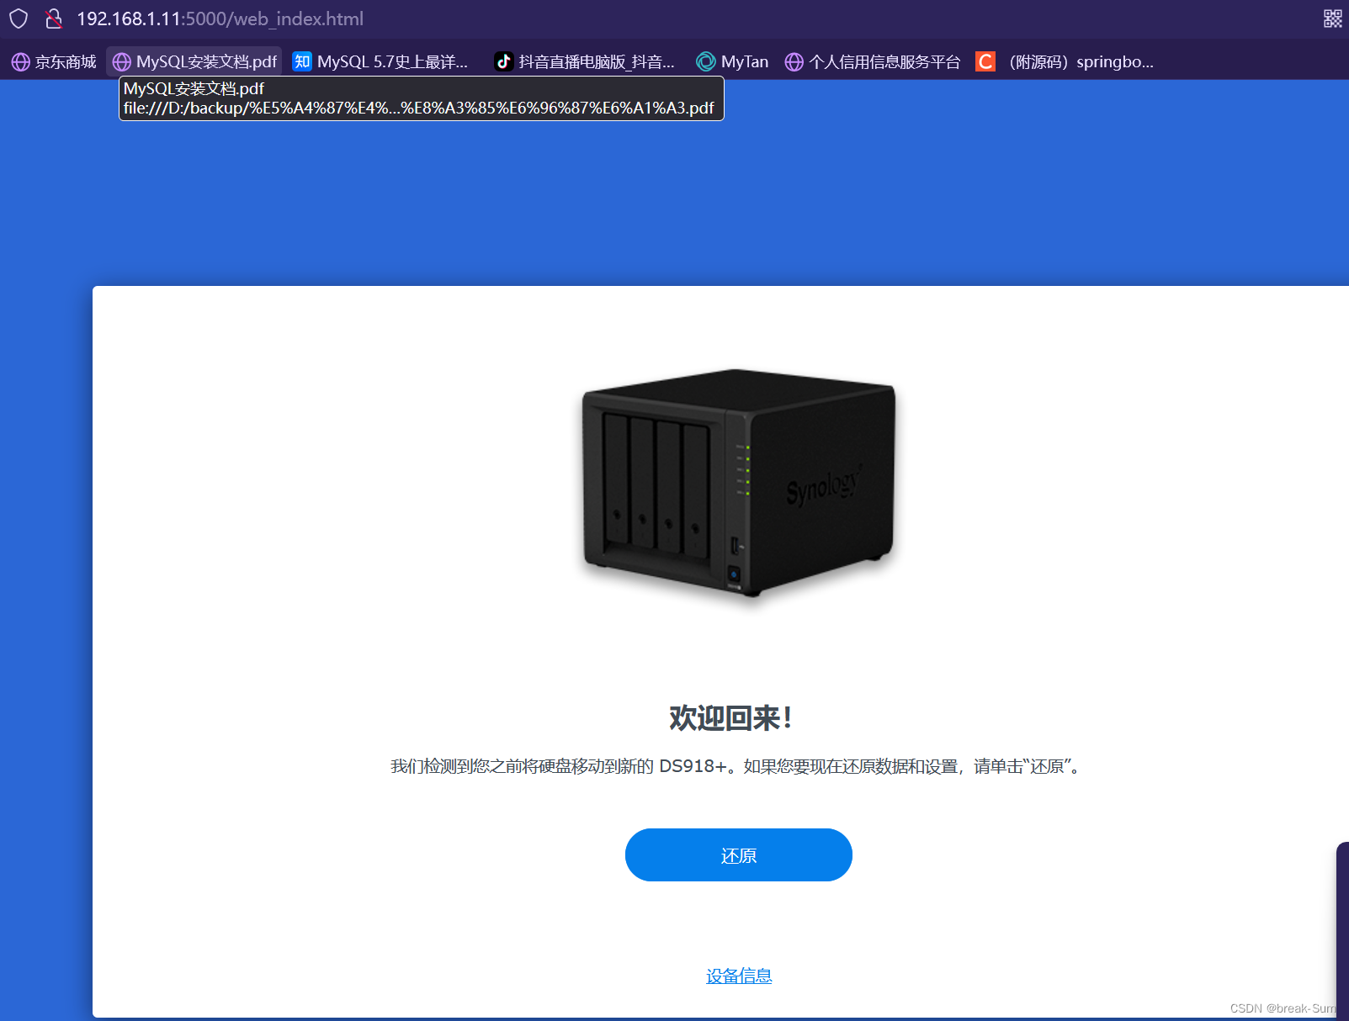This screenshot has height=1021, width=1349.
Task: Open the (附源码) springbo bookmark
Action: tap(1065, 61)
